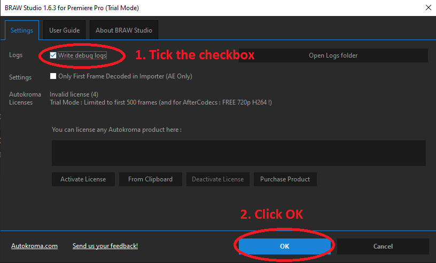The image size is (436, 263).
Task: Paste license using From Clipboard button
Action: pos(151,179)
